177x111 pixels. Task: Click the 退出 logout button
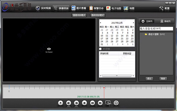tap(149, 79)
